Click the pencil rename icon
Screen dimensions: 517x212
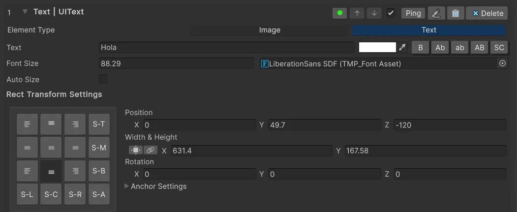click(436, 13)
